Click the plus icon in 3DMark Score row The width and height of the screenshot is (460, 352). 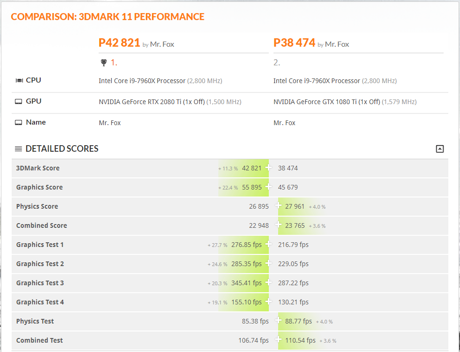268,168
